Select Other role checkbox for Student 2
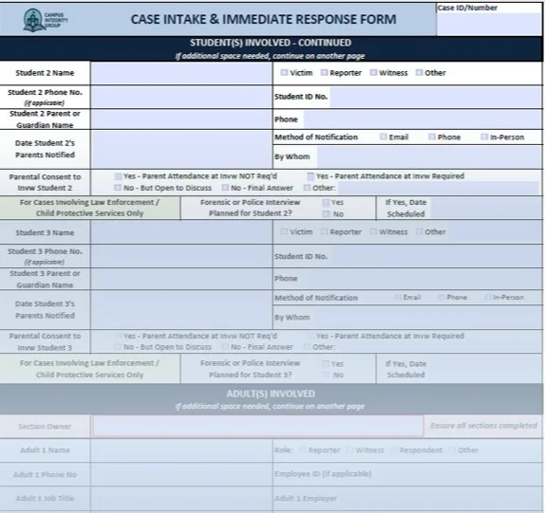 coord(420,72)
